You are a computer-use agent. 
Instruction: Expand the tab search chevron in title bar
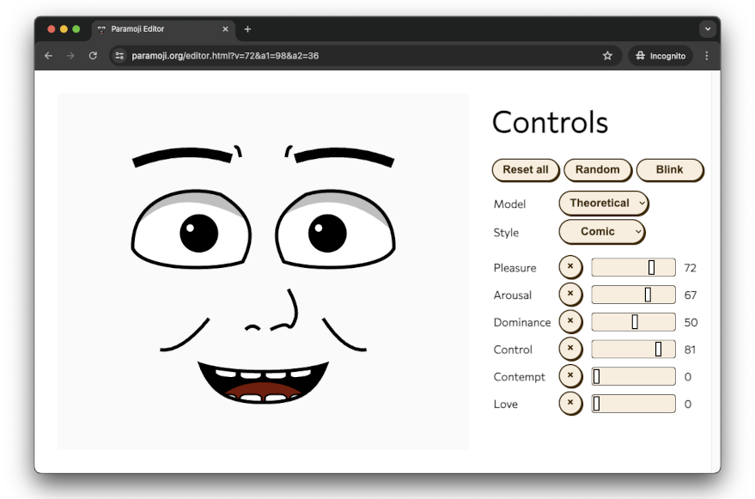point(708,29)
